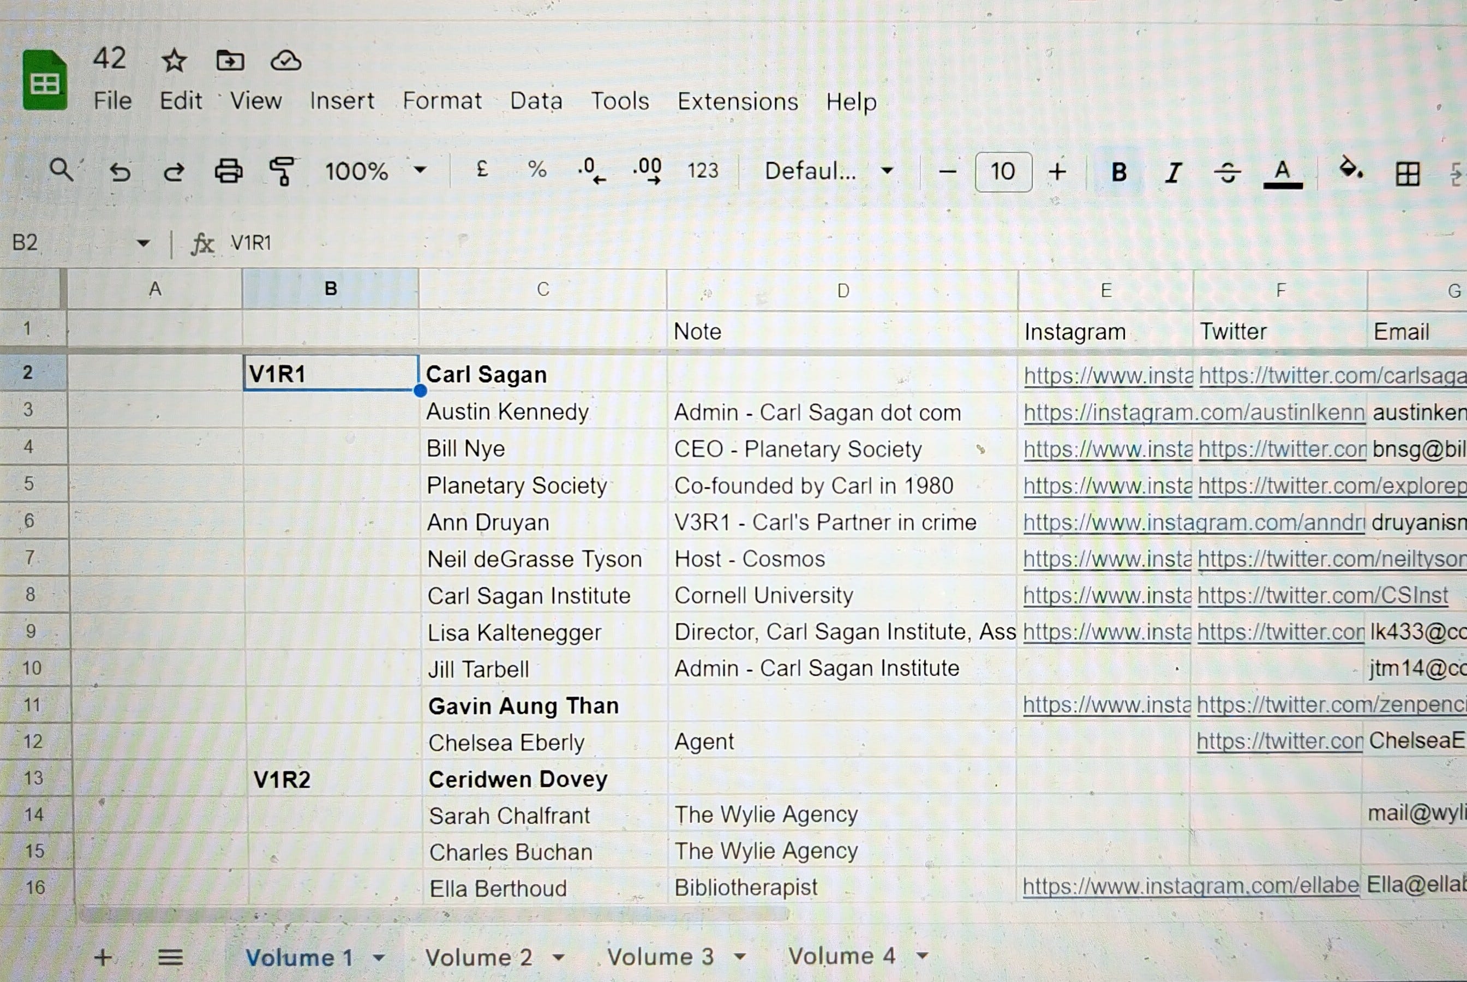
Task: Select column A header
Action: click(154, 289)
